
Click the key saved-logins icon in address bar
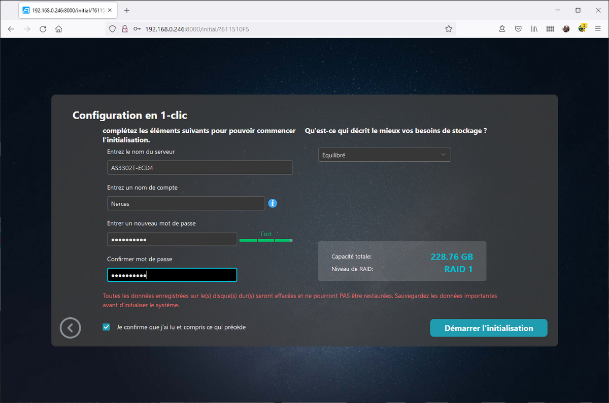137,29
